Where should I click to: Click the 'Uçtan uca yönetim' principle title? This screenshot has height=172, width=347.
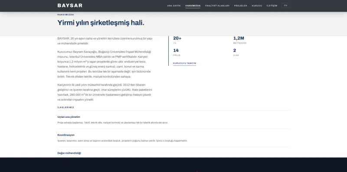point(69,117)
